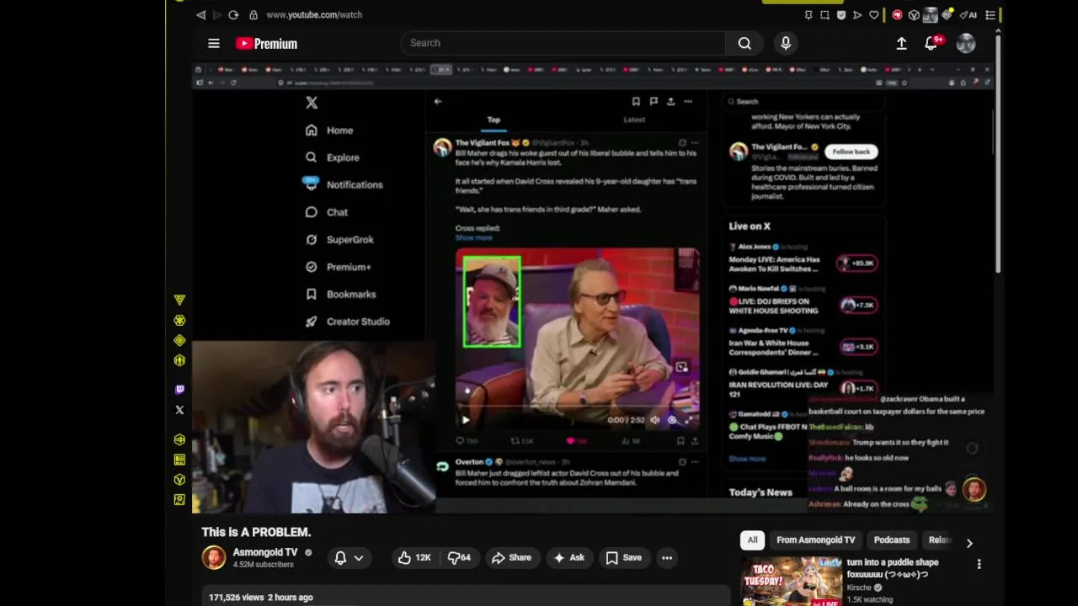Open SuperGrok in the X sidebar
This screenshot has height=606, width=1078.
(x=339, y=239)
